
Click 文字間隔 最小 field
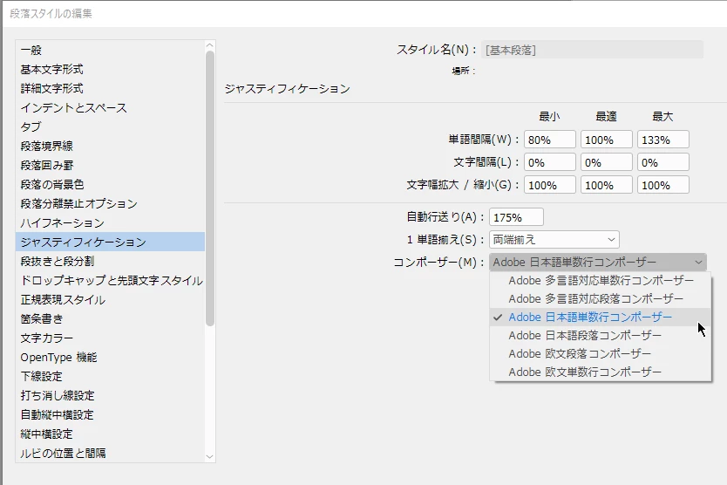(x=550, y=162)
